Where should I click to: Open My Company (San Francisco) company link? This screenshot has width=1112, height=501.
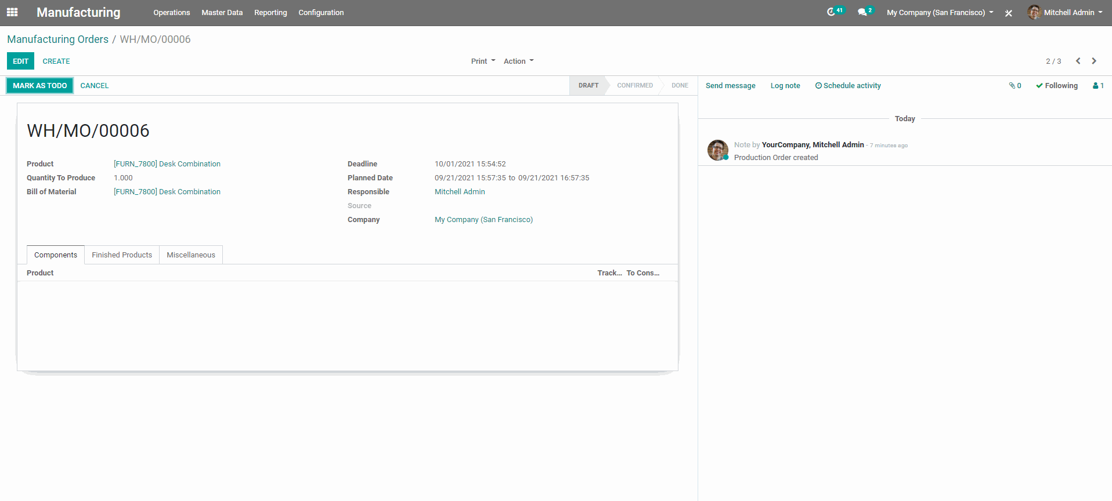[483, 219]
